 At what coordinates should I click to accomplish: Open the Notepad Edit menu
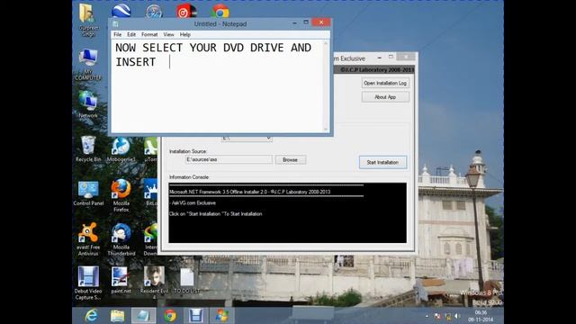pyautogui.click(x=131, y=34)
